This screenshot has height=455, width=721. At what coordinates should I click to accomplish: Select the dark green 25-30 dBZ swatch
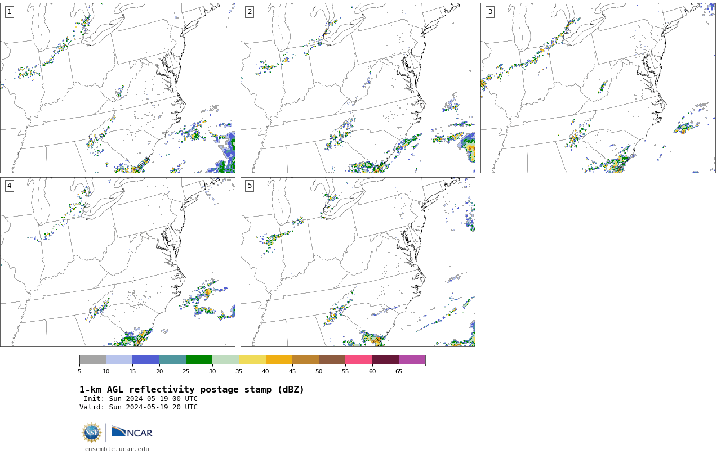pyautogui.click(x=199, y=360)
